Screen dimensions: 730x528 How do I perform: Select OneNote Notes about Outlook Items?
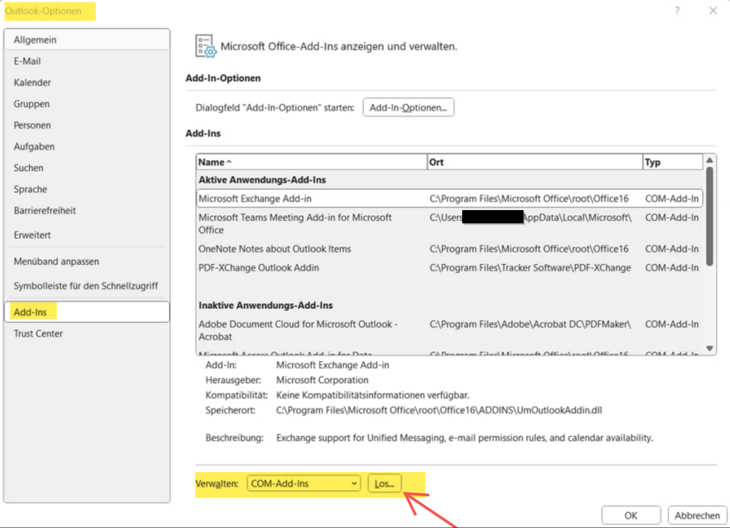274,249
